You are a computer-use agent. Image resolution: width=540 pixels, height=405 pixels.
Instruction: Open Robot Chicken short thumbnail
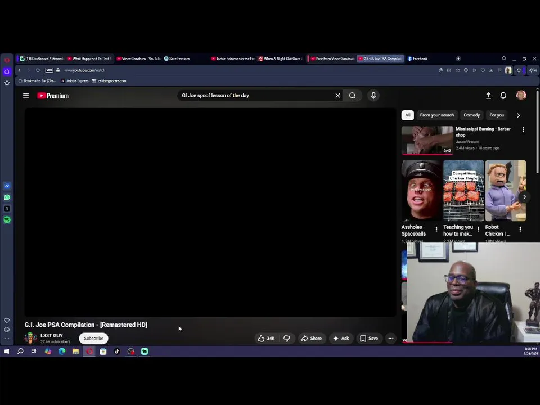(x=506, y=191)
